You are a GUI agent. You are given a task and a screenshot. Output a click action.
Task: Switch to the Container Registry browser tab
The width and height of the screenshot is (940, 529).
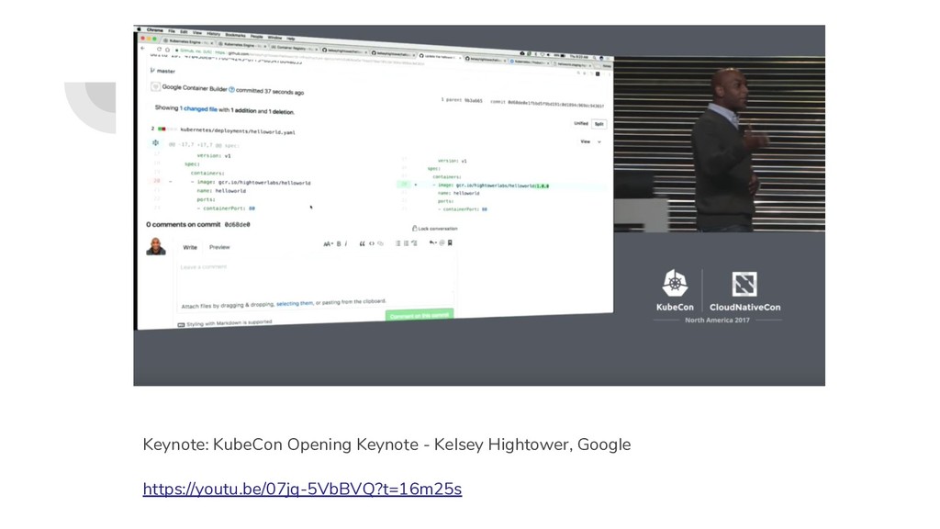[292, 48]
